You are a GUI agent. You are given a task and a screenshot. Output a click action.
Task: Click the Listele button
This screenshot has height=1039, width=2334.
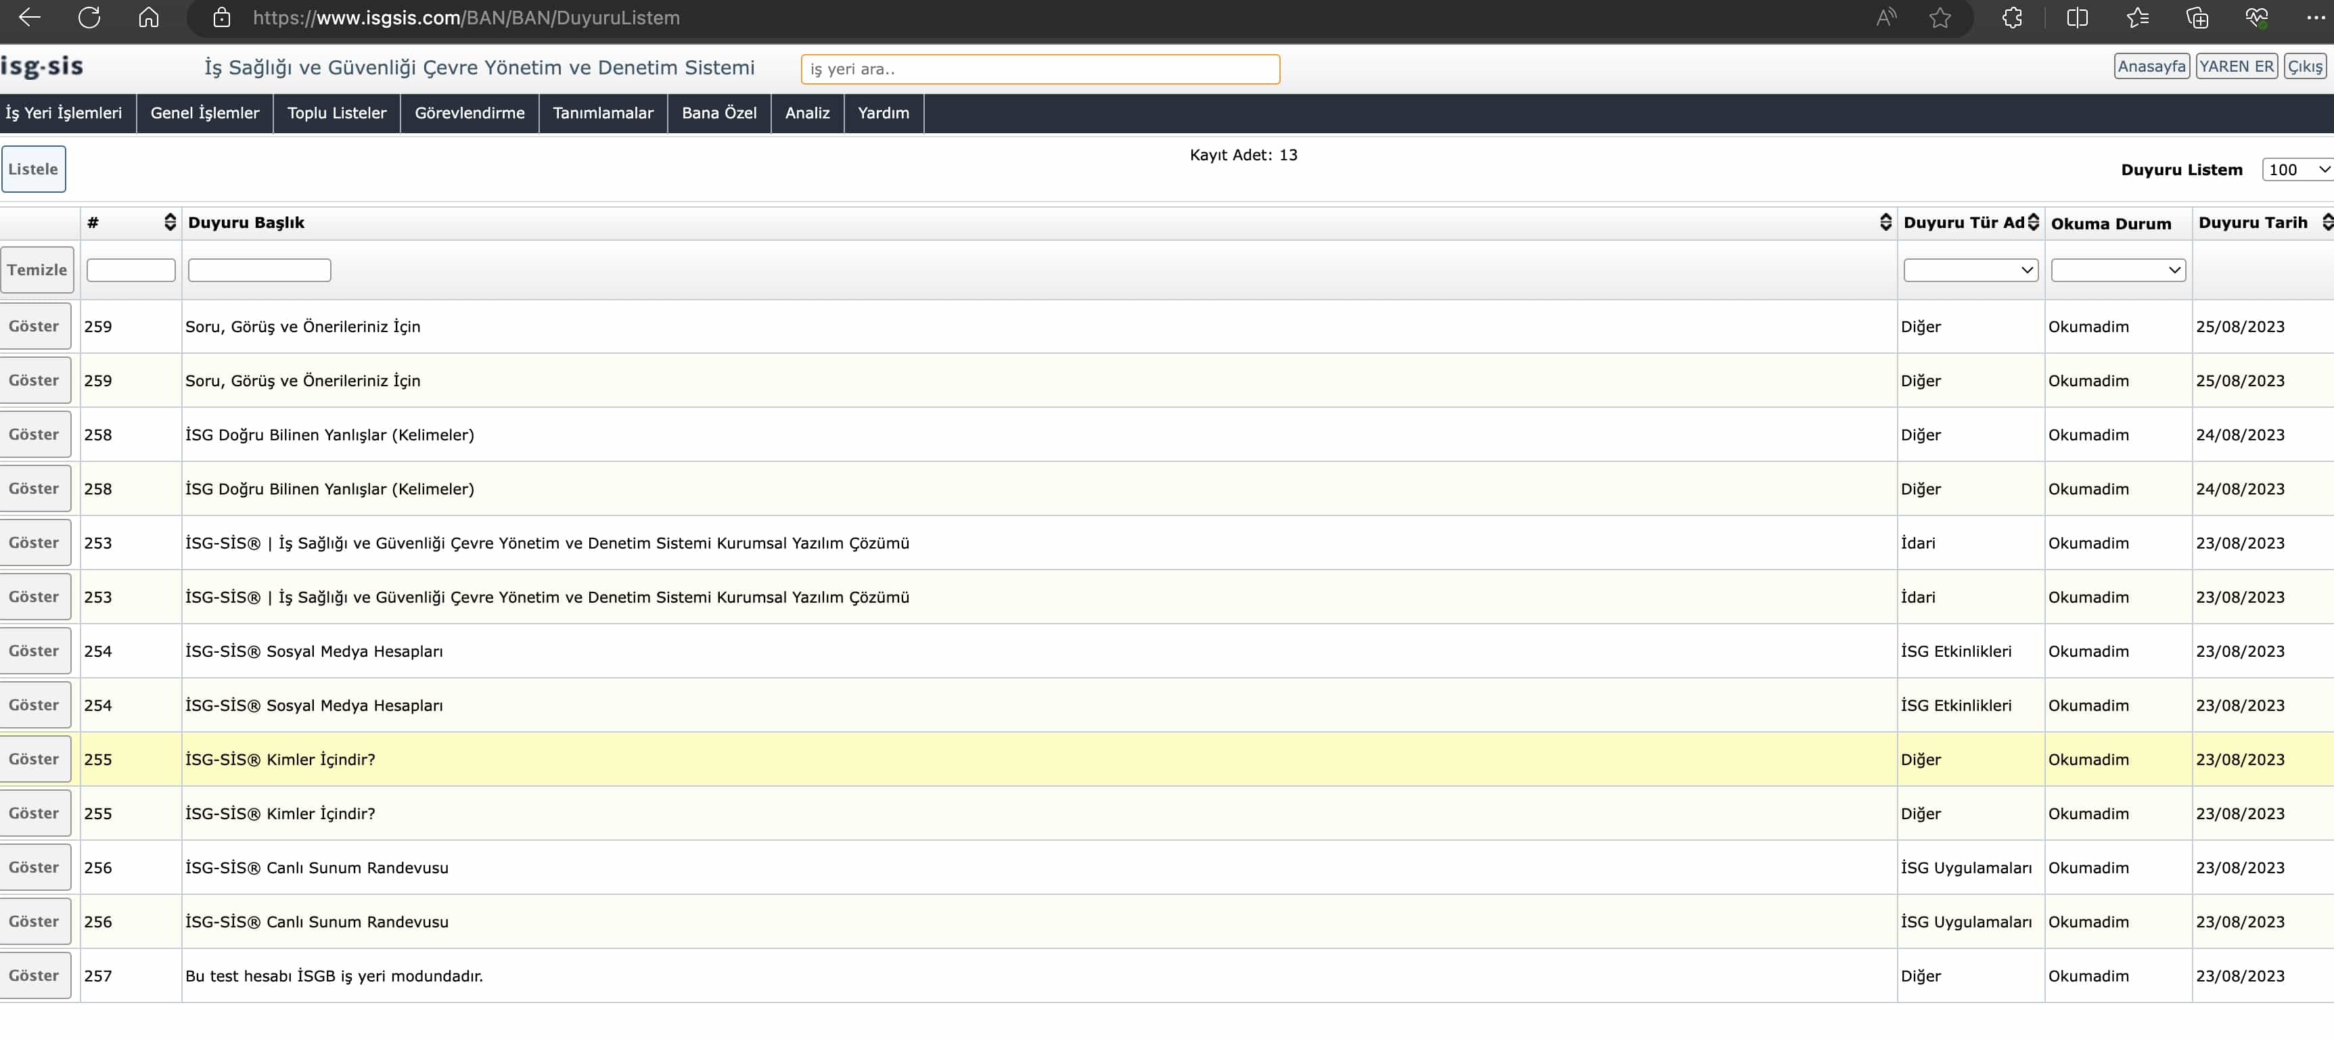(34, 169)
